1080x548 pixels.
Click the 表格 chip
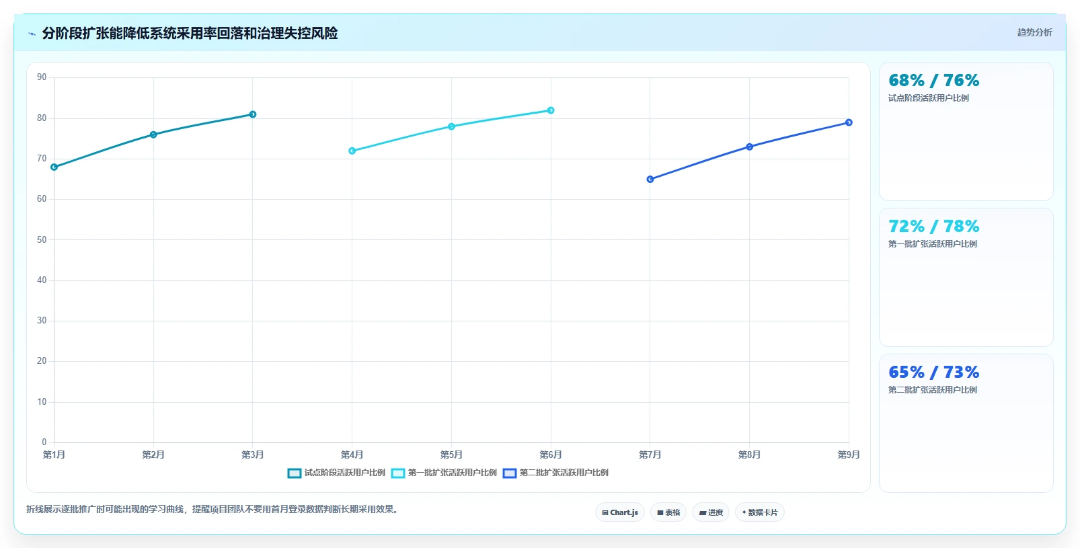668,512
